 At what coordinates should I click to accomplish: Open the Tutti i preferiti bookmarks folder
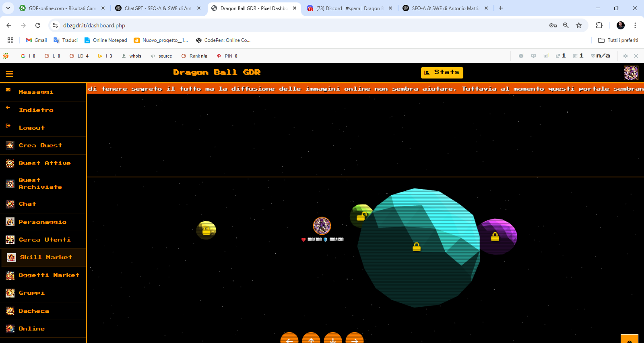point(618,40)
